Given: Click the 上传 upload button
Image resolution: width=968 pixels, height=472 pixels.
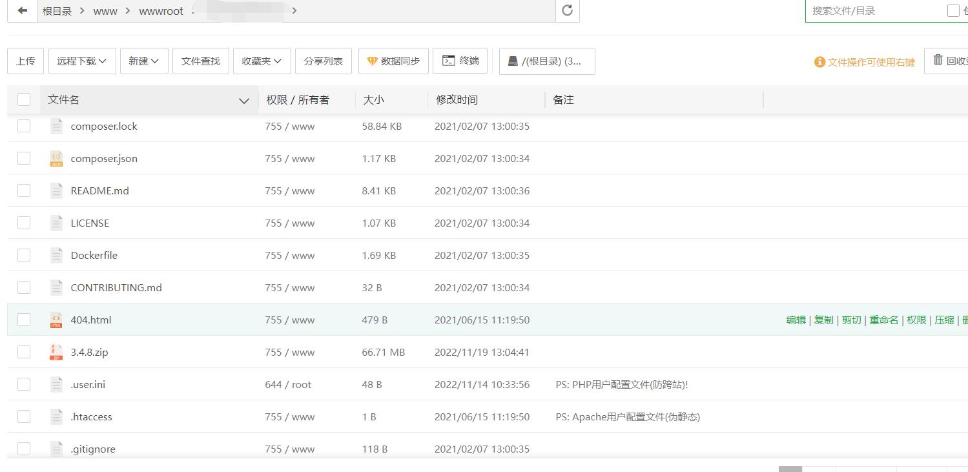Looking at the screenshot, I should click(x=26, y=61).
